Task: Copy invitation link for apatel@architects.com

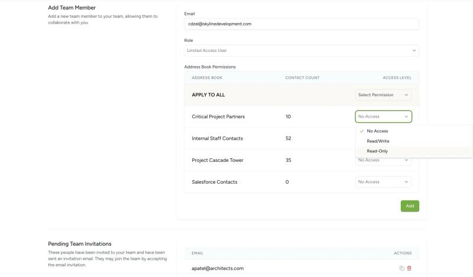Action: point(401,268)
